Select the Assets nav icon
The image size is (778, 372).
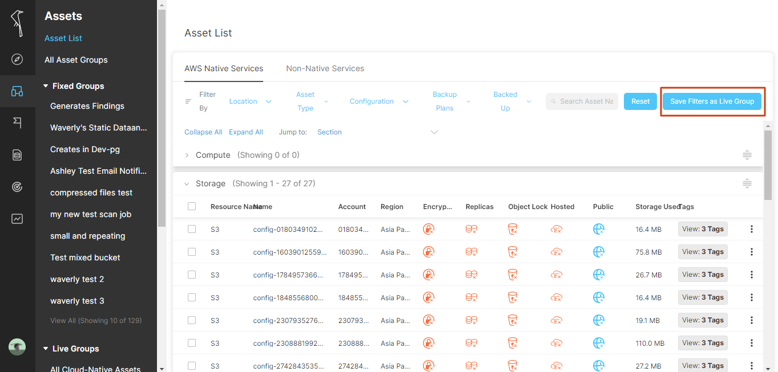17,91
